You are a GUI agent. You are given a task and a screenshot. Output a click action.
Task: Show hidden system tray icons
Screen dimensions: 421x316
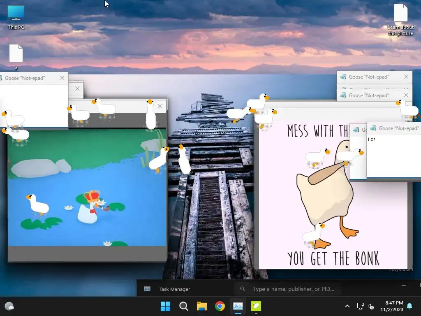click(x=347, y=306)
